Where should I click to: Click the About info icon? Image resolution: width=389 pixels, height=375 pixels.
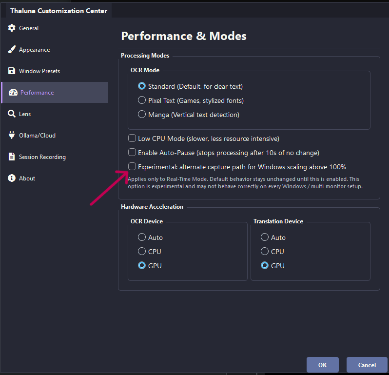point(12,178)
